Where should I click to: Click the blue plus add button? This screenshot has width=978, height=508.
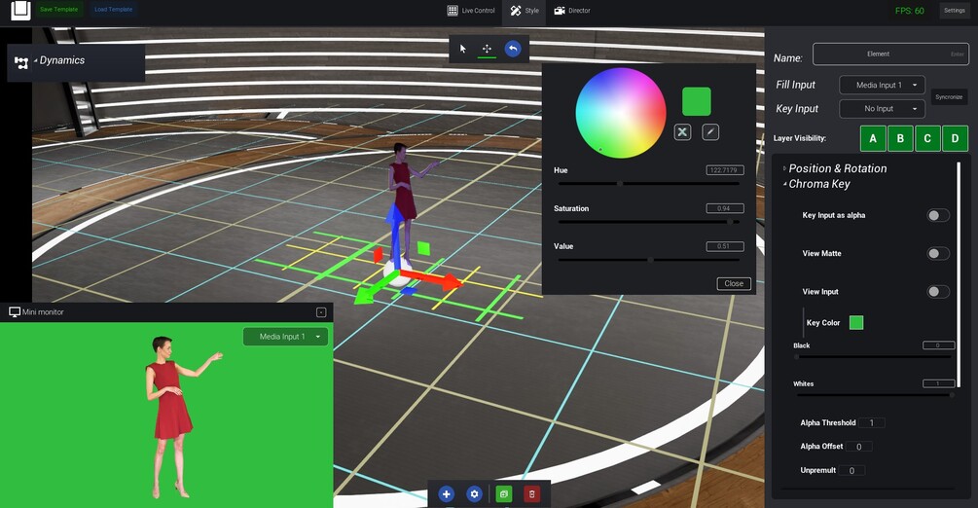click(446, 494)
